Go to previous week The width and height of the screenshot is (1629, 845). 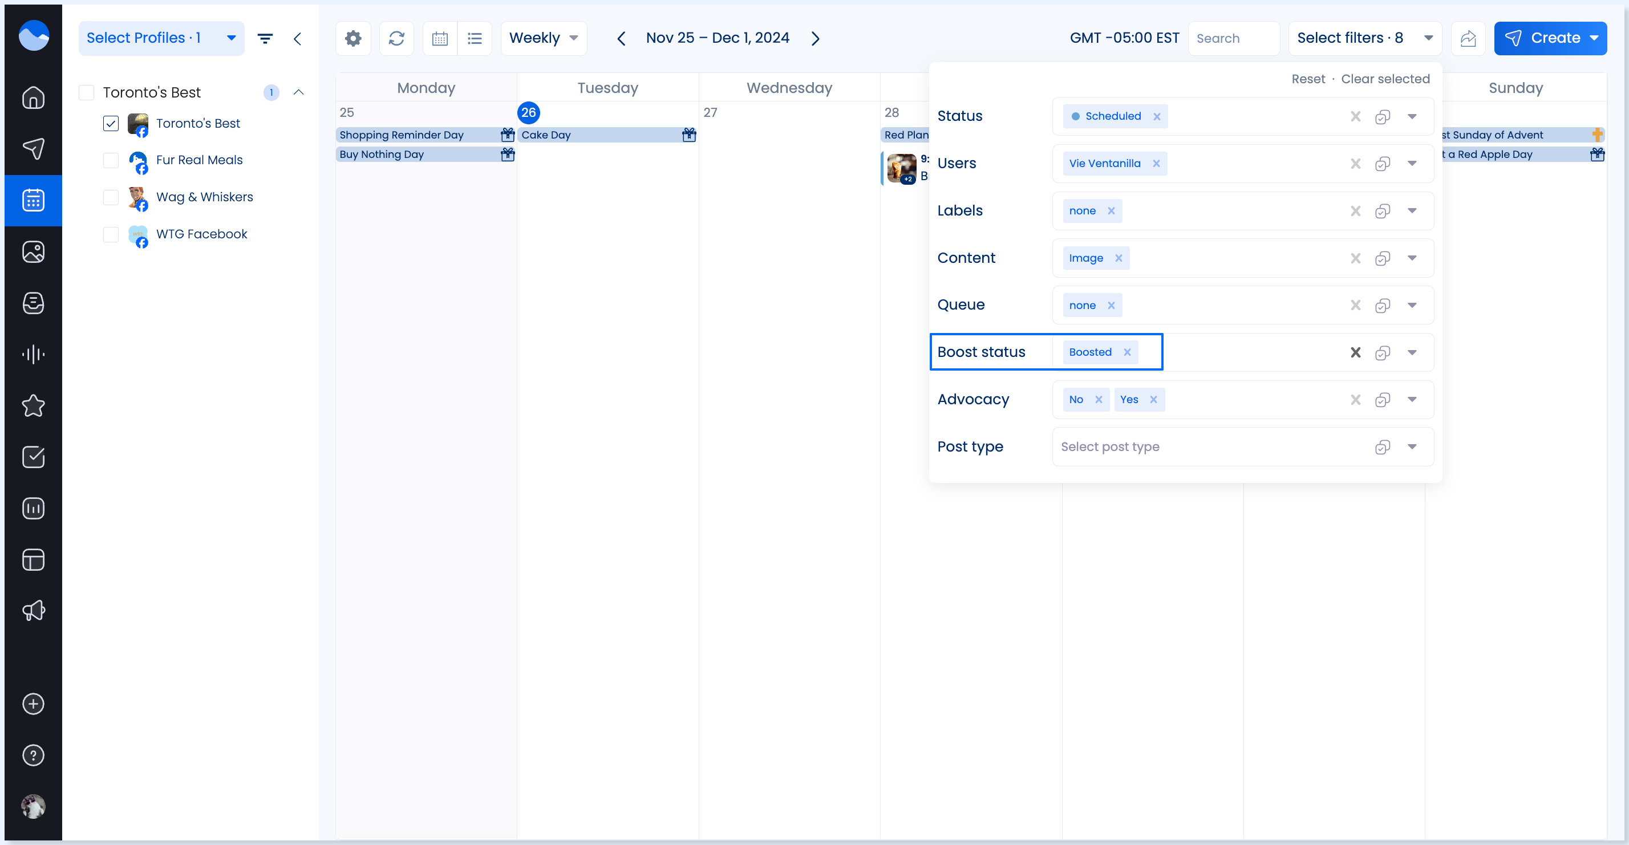621,39
